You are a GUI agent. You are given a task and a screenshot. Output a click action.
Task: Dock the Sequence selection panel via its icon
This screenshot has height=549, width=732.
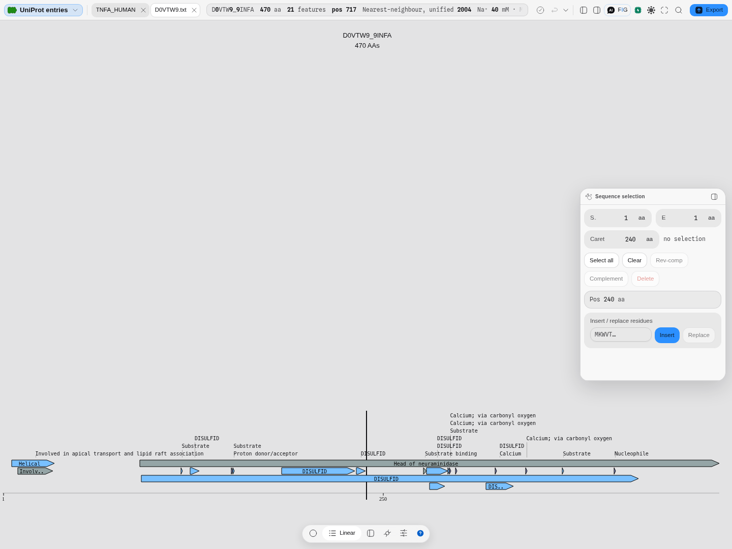click(x=714, y=197)
